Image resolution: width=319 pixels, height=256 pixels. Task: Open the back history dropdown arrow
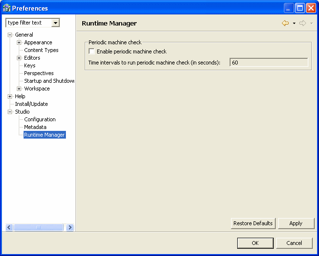[294, 23]
